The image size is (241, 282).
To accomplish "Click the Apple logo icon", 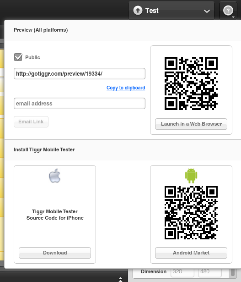I will coord(55,176).
